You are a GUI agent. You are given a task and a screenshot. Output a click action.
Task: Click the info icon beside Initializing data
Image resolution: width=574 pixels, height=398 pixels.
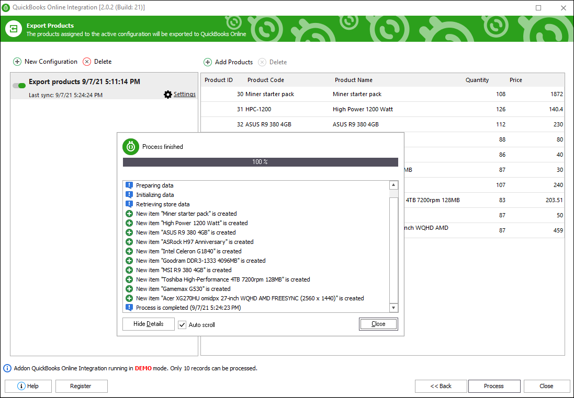pyautogui.click(x=129, y=195)
